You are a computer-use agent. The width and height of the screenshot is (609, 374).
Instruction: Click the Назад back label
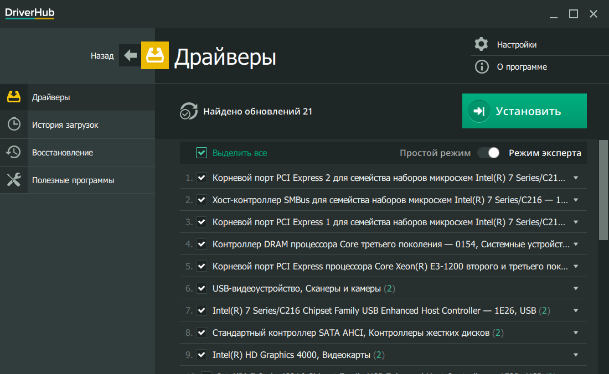click(102, 56)
